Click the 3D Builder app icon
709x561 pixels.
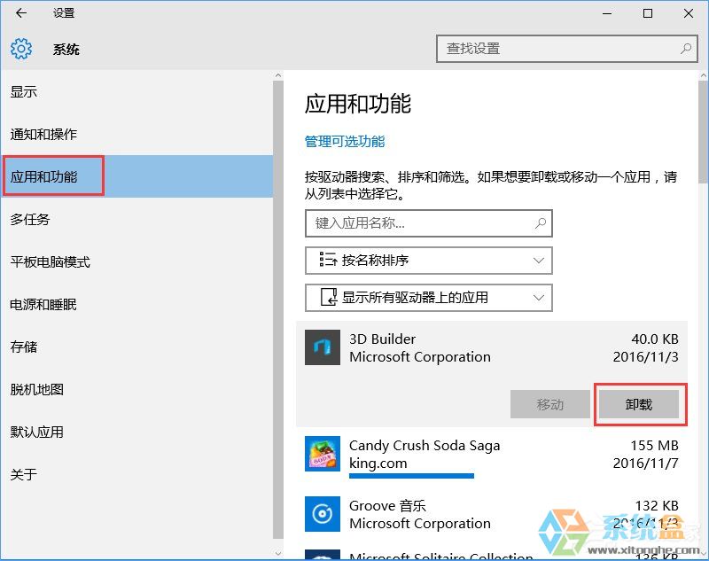[323, 347]
